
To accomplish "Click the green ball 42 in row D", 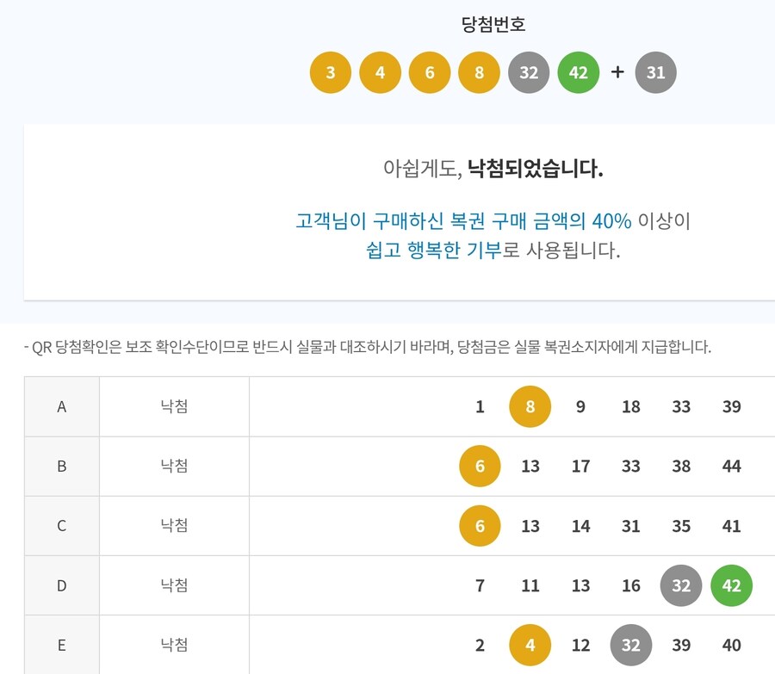I will pos(731,585).
